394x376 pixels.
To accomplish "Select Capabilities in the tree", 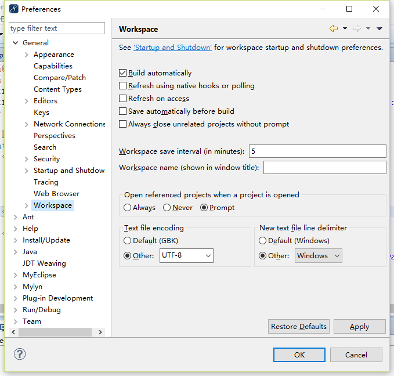I will (x=53, y=66).
